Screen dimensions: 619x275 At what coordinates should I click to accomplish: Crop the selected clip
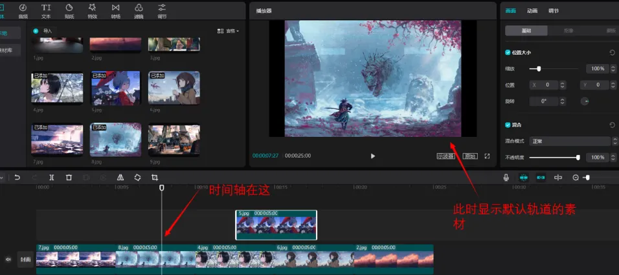(155, 178)
